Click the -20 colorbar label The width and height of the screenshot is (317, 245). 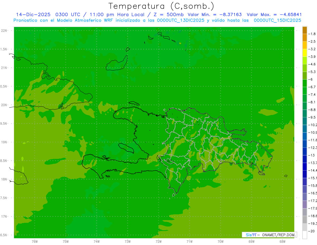click(312, 231)
